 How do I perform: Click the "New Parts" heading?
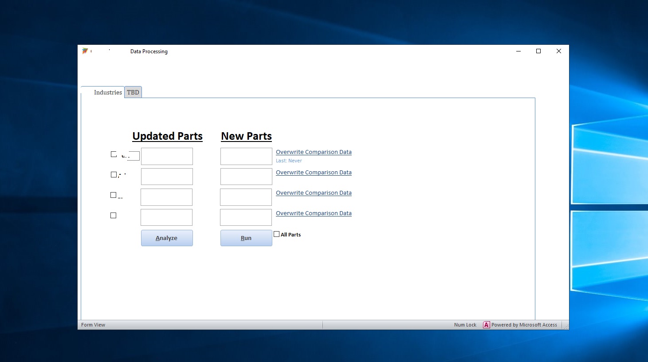click(x=247, y=136)
